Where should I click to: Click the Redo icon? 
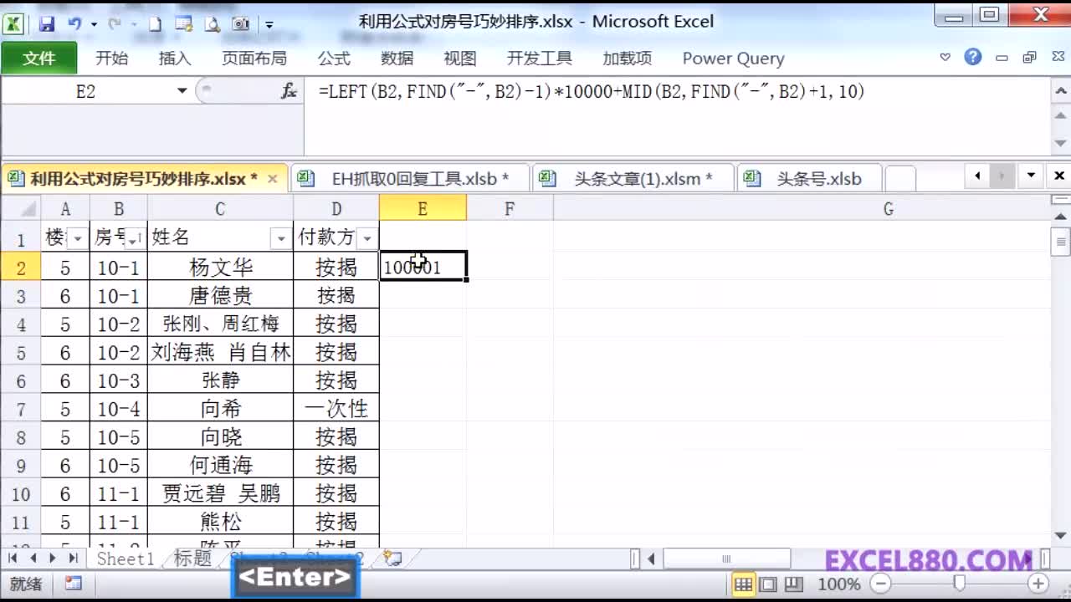115,23
